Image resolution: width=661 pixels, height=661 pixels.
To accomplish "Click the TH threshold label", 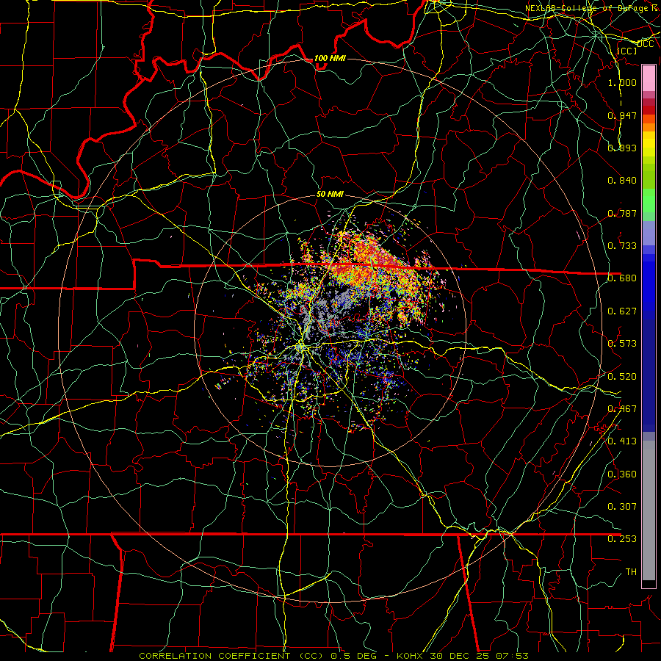I will click(x=631, y=572).
